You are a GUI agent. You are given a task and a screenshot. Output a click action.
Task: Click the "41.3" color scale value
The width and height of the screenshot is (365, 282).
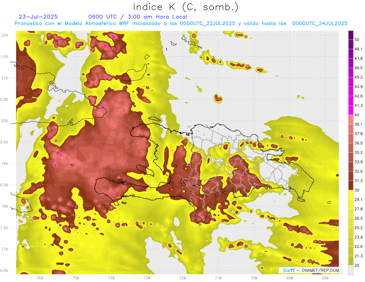pyautogui.click(x=359, y=106)
